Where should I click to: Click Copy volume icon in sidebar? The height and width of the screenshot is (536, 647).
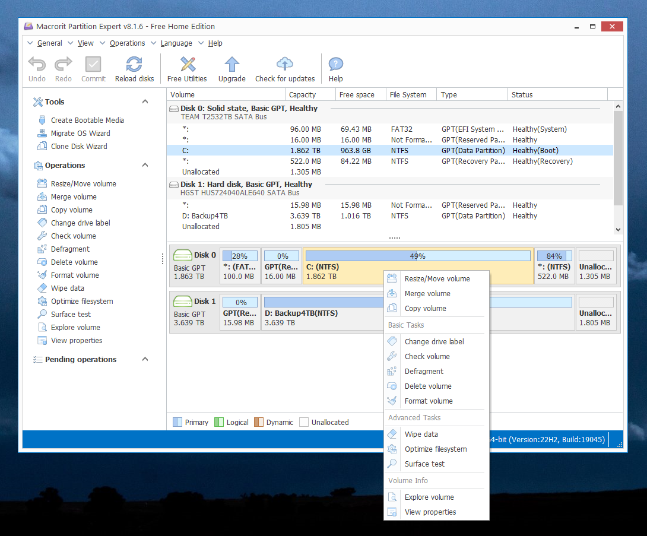(42, 210)
